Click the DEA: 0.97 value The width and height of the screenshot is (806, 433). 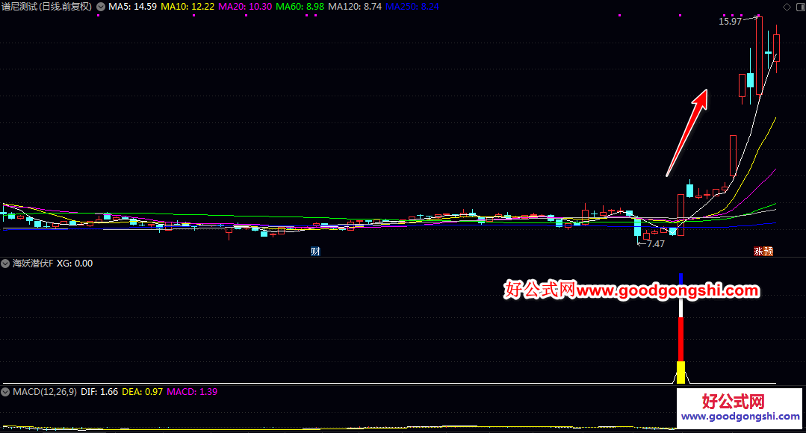[143, 392]
